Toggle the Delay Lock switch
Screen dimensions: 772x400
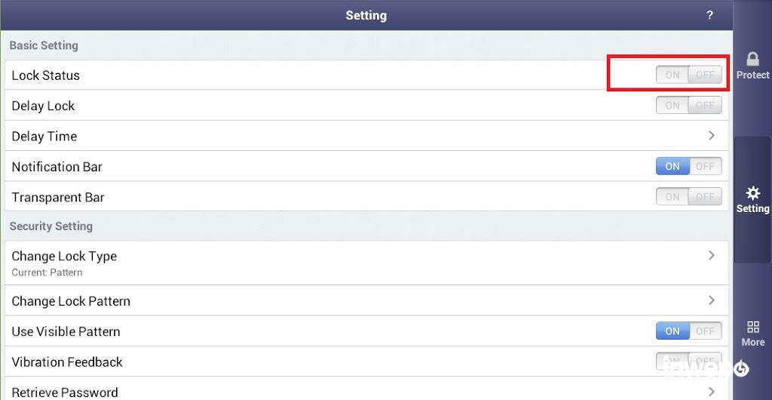click(x=688, y=106)
